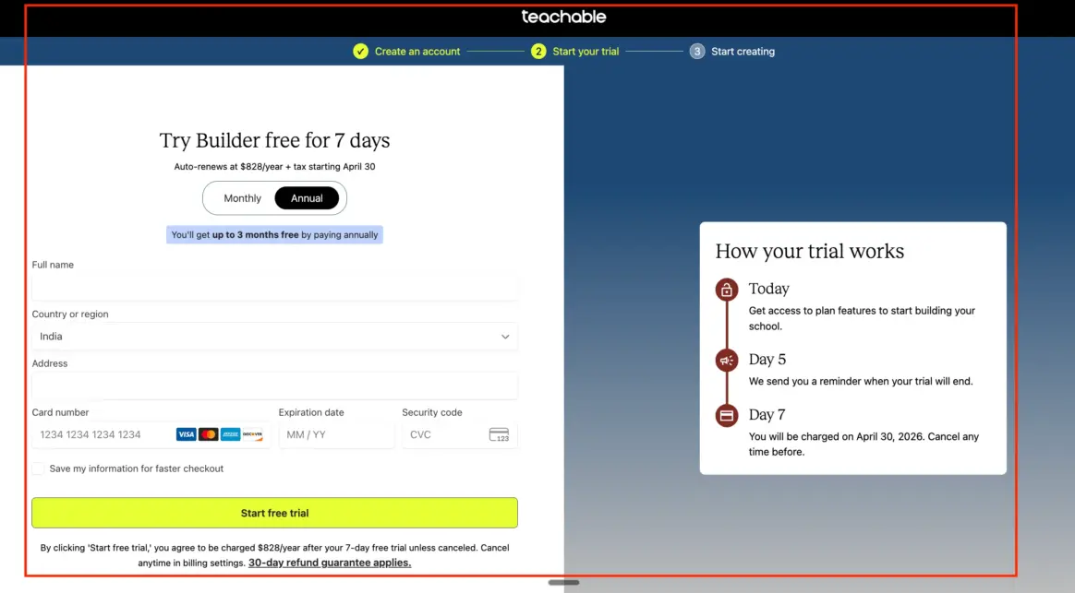
Task: Click the charged on April 30, 2026 text
Action: [864, 444]
